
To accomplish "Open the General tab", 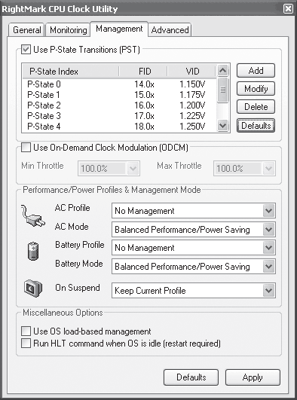I will coord(26,30).
